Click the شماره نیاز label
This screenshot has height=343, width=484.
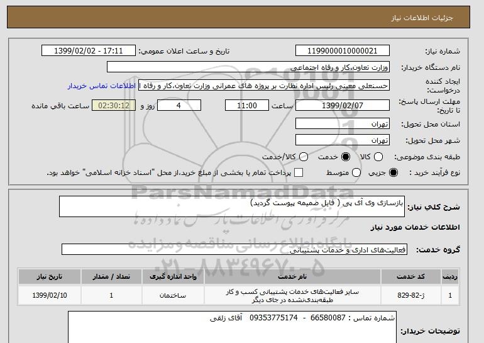coord(443,51)
